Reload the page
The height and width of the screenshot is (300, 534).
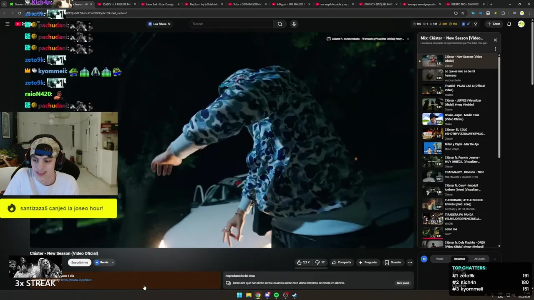[19, 13]
